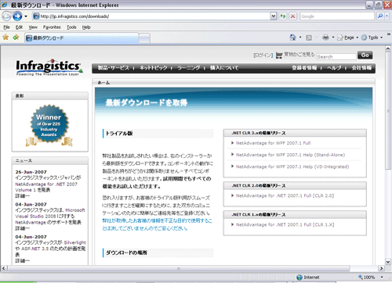The width and height of the screenshot is (392, 283).
Task: Click 詳細 link under 26-Jun-2007 news
Action: 22,196
